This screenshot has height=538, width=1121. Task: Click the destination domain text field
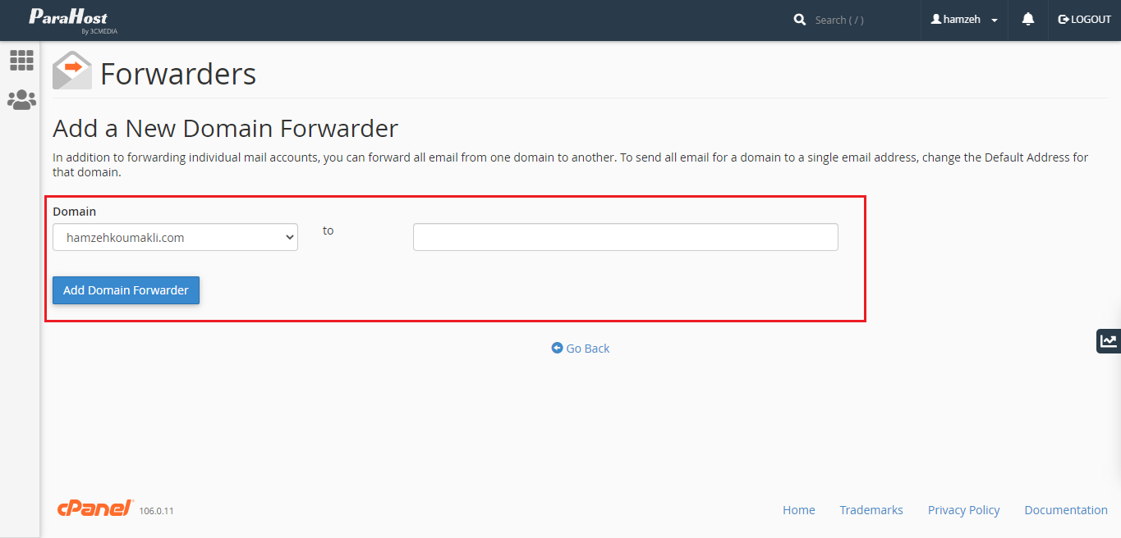click(625, 237)
